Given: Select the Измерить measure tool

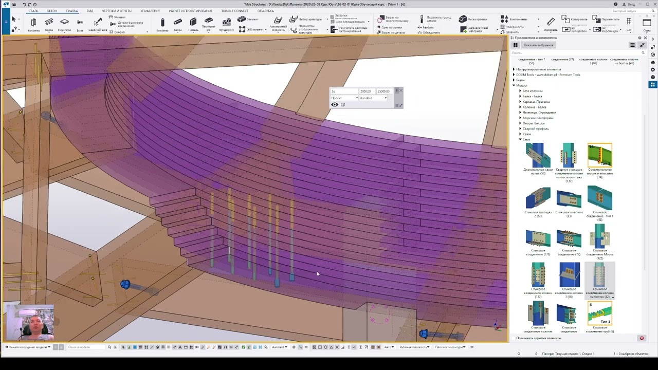Looking at the screenshot, I should coord(551,24).
